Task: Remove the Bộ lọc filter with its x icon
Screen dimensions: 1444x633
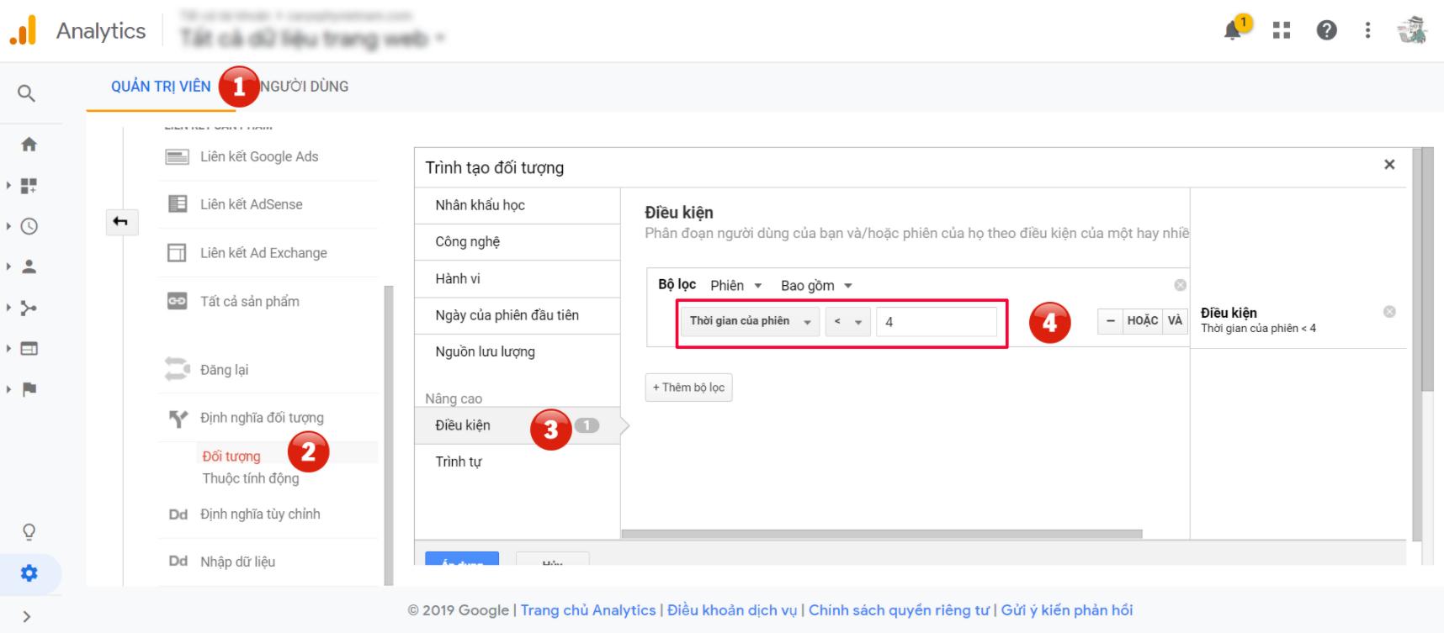Action: 1180,285
